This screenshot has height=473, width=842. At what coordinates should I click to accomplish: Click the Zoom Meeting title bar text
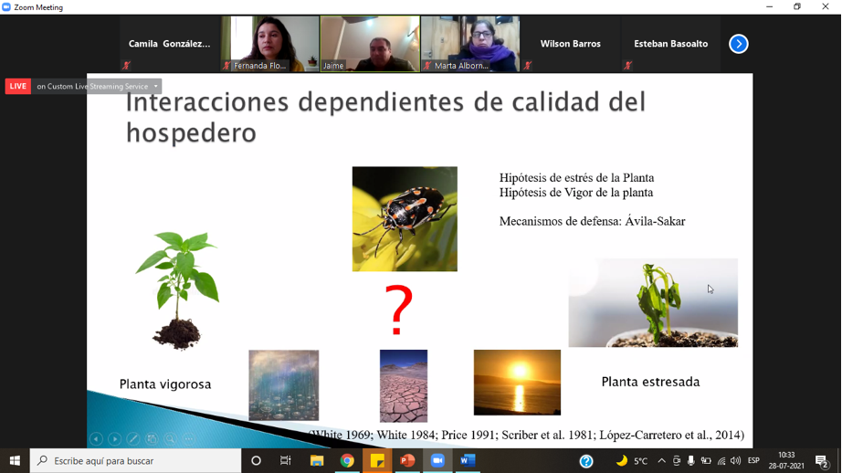point(38,7)
